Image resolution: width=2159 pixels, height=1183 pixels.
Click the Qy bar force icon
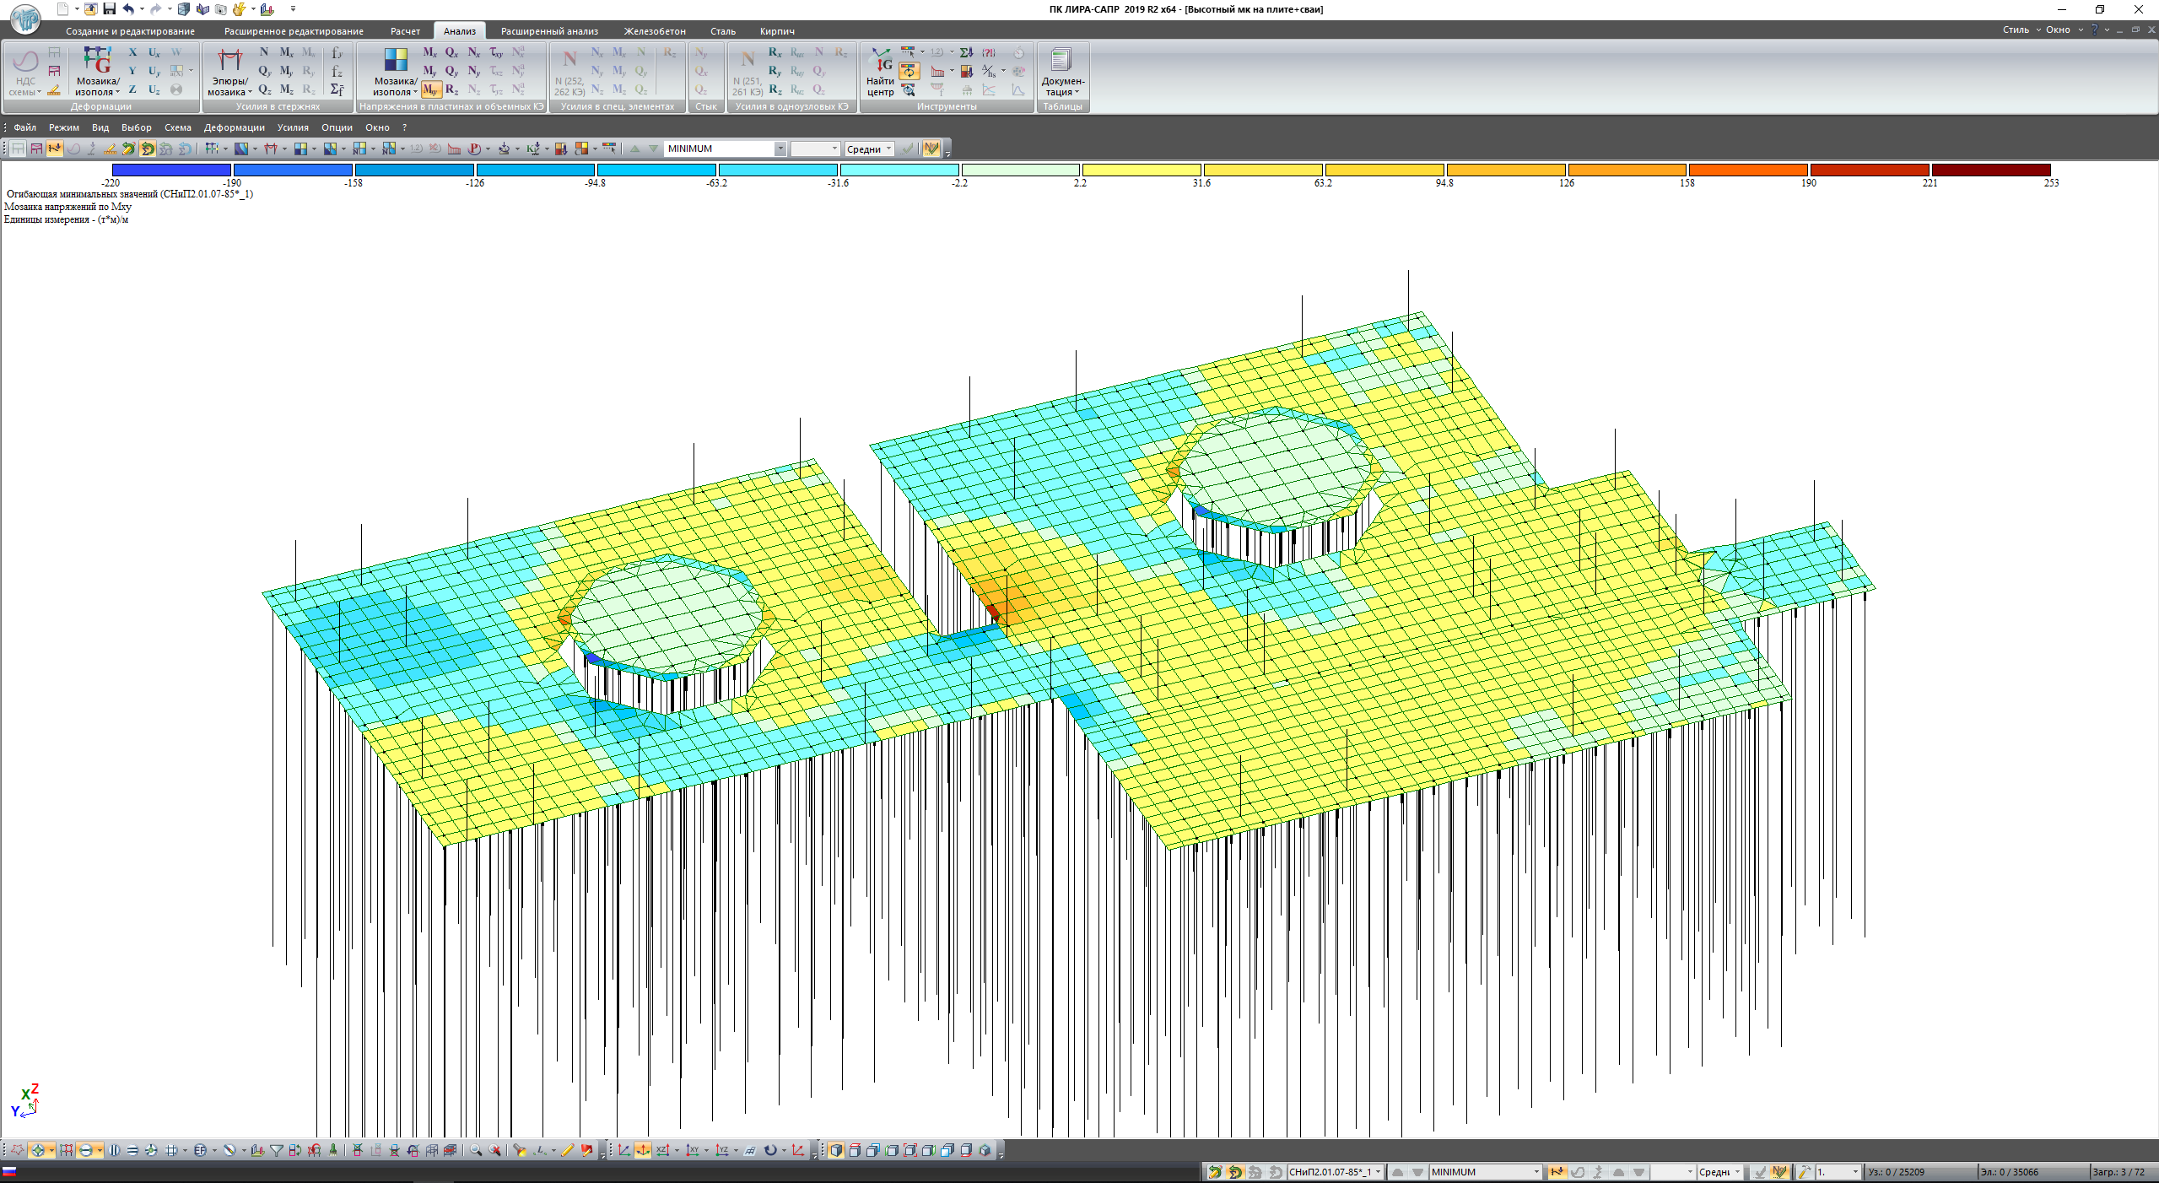tap(265, 71)
